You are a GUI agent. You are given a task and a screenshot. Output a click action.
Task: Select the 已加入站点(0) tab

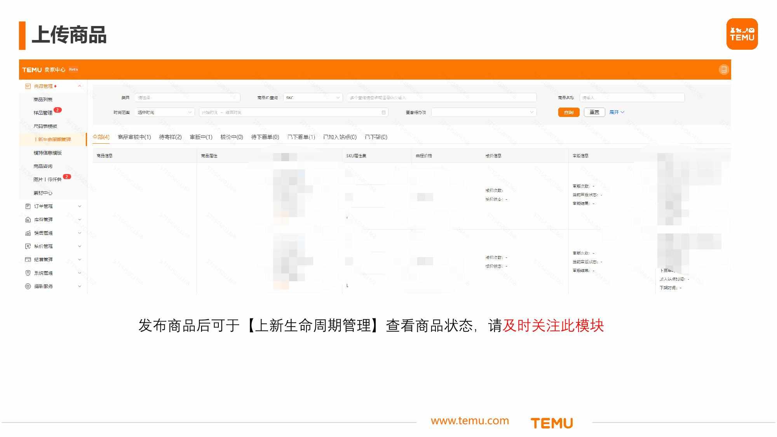(x=340, y=137)
